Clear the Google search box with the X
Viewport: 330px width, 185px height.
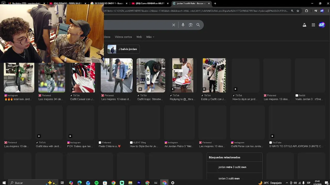(174, 25)
